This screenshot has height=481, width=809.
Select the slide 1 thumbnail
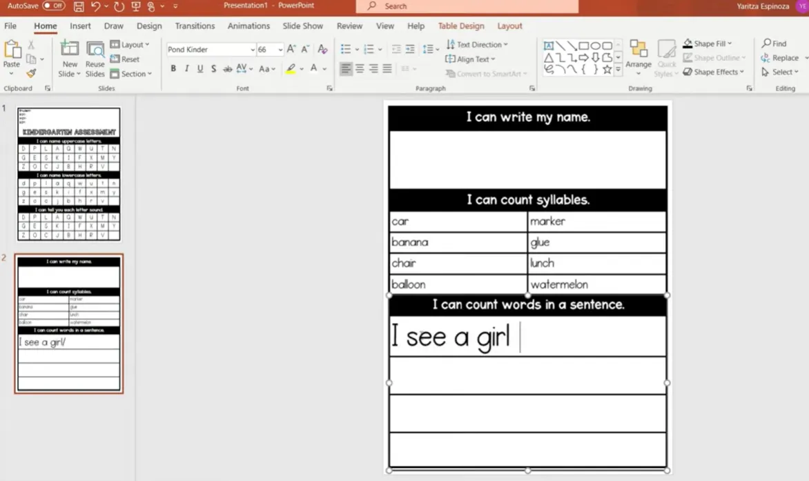68,174
